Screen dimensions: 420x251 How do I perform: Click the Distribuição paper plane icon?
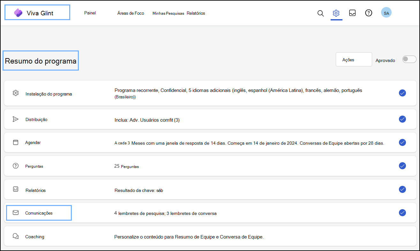[x=15, y=119]
